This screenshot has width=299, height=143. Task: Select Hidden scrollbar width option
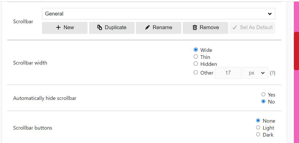coord(196,64)
